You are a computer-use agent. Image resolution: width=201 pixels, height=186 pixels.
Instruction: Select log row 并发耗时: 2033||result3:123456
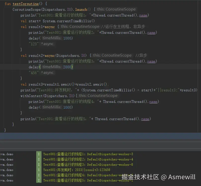(x=77, y=170)
